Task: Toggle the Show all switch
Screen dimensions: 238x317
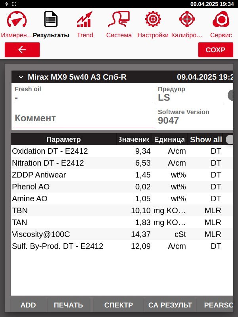Action: 230,139
